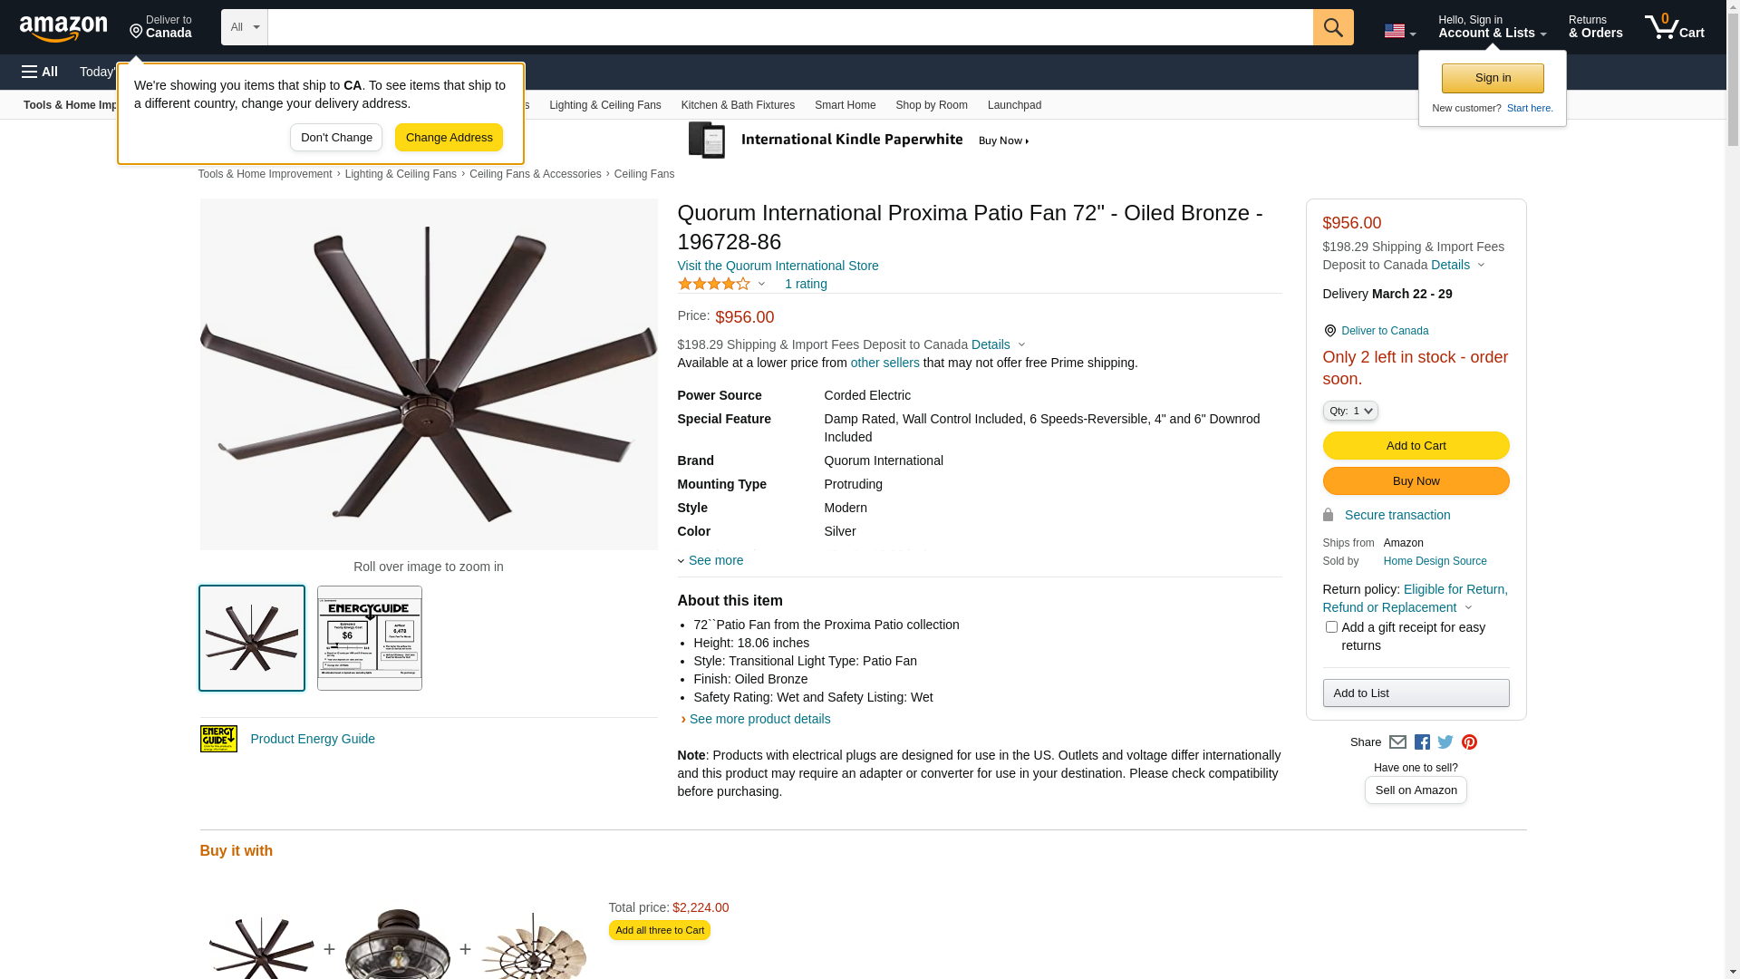Open the shopping cart
Image resolution: width=1740 pixels, height=979 pixels.
1674,27
